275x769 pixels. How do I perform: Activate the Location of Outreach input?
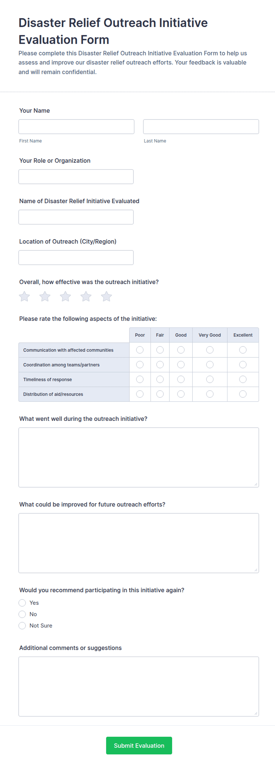[76, 258]
